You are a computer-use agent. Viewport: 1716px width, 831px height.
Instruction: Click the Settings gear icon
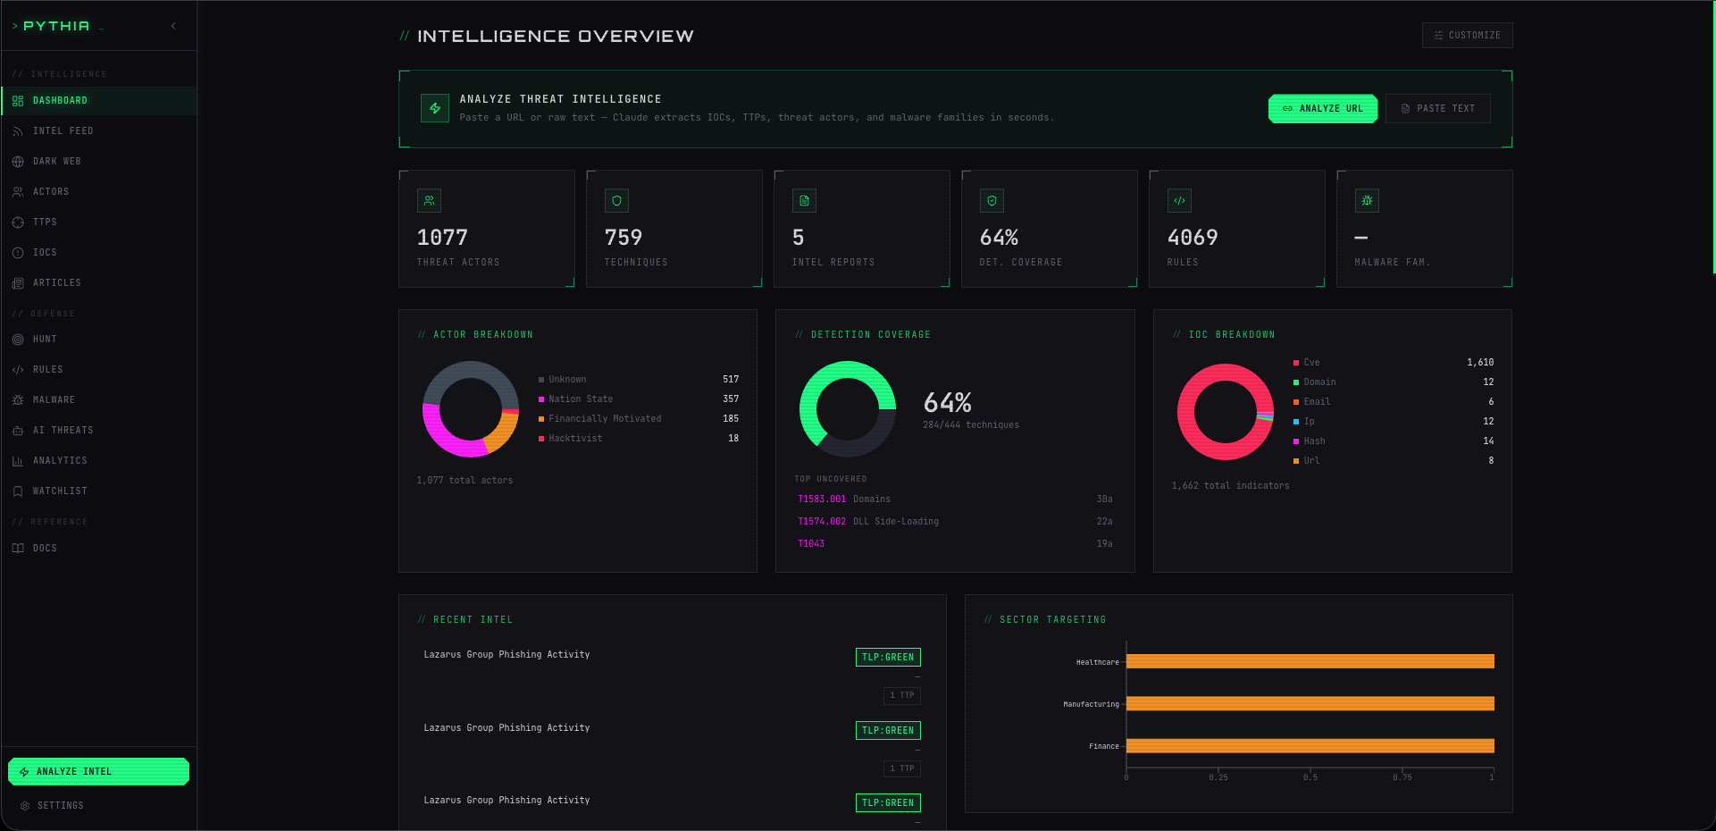pos(25,806)
